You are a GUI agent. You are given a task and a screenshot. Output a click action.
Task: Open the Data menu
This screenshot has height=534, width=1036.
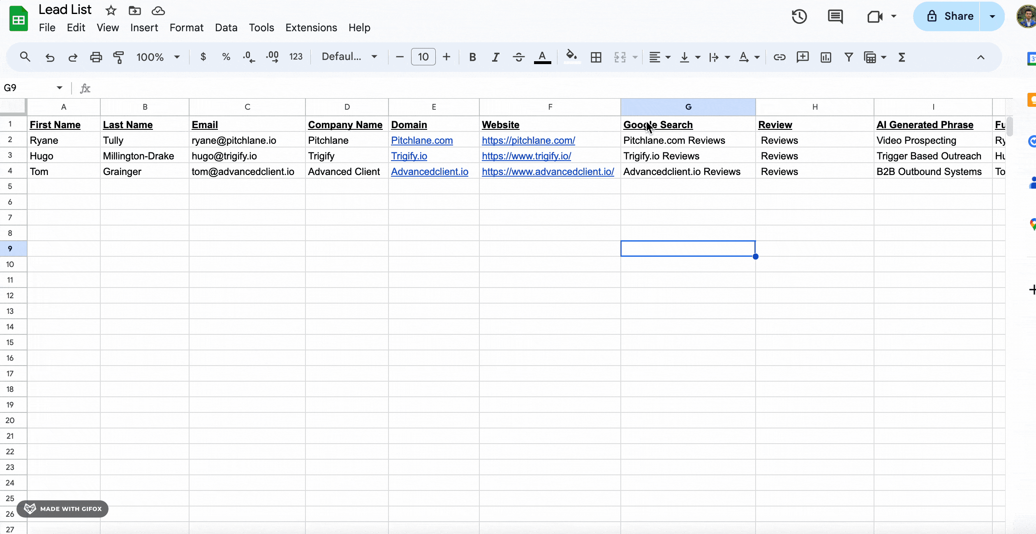[x=226, y=28]
